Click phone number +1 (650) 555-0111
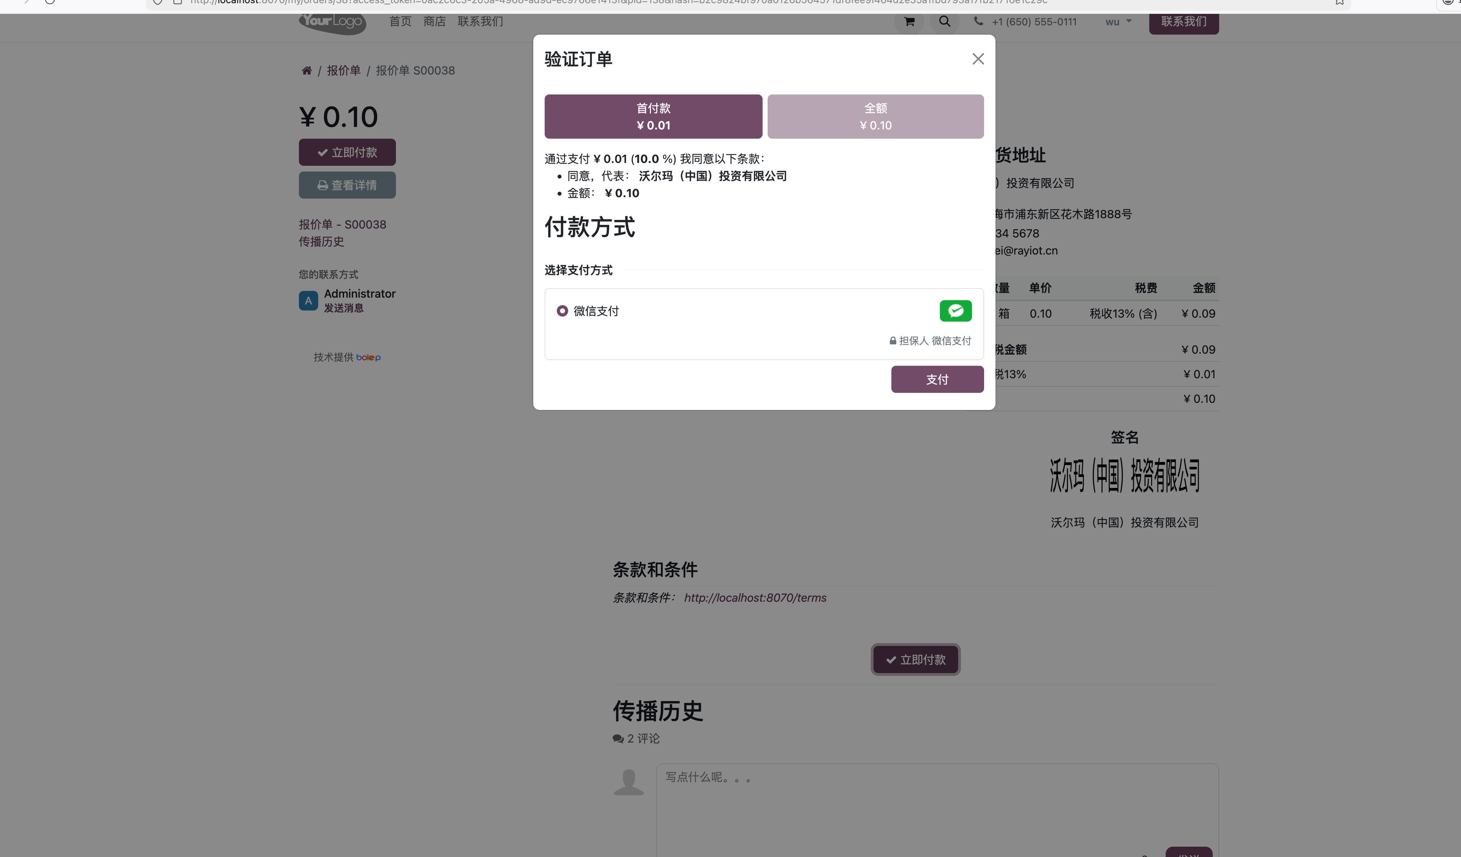Image resolution: width=1461 pixels, height=857 pixels. click(1034, 22)
